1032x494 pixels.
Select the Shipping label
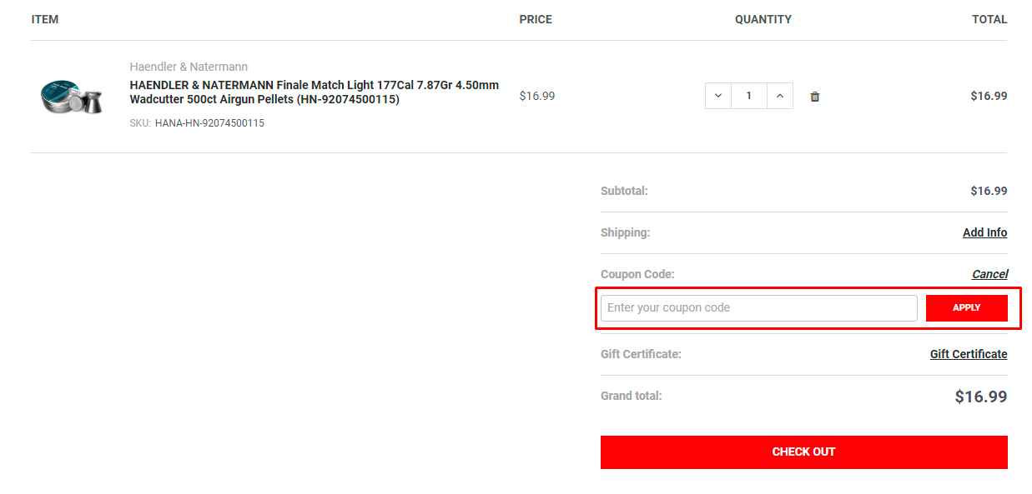point(626,232)
